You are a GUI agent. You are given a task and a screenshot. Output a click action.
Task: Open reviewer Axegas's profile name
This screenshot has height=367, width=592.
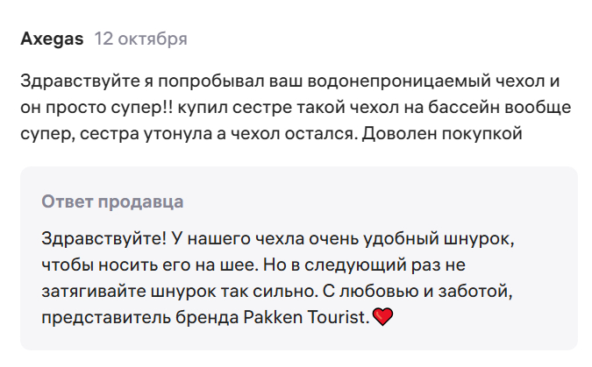click(52, 39)
